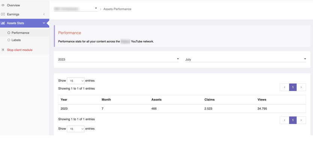Open the 2023 year dropdown

point(118,59)
